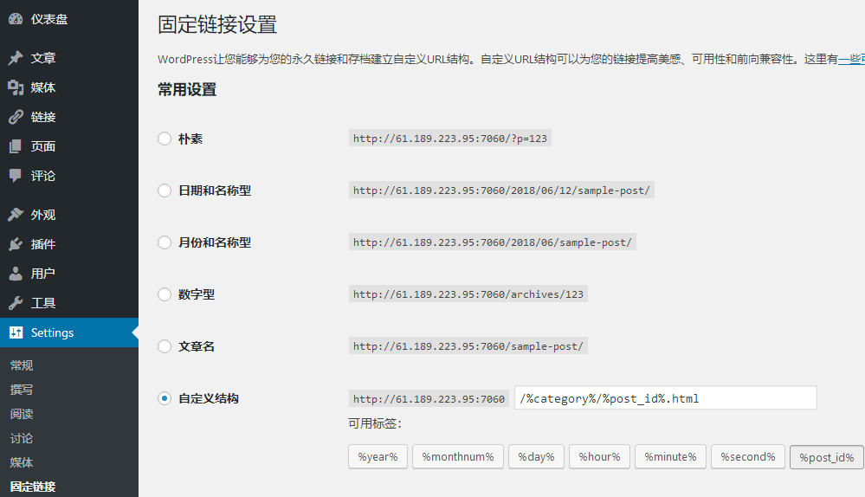Click the %monthnum% tag button
The image size is (865, 497).
tap(457, 457)
